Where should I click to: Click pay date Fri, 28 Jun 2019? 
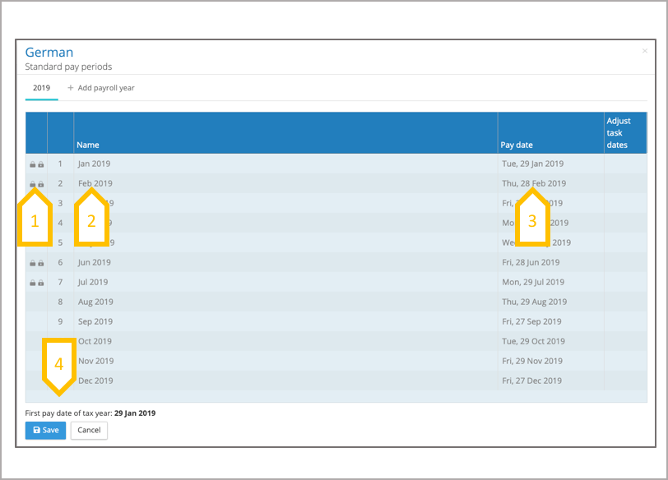(531, 263)
